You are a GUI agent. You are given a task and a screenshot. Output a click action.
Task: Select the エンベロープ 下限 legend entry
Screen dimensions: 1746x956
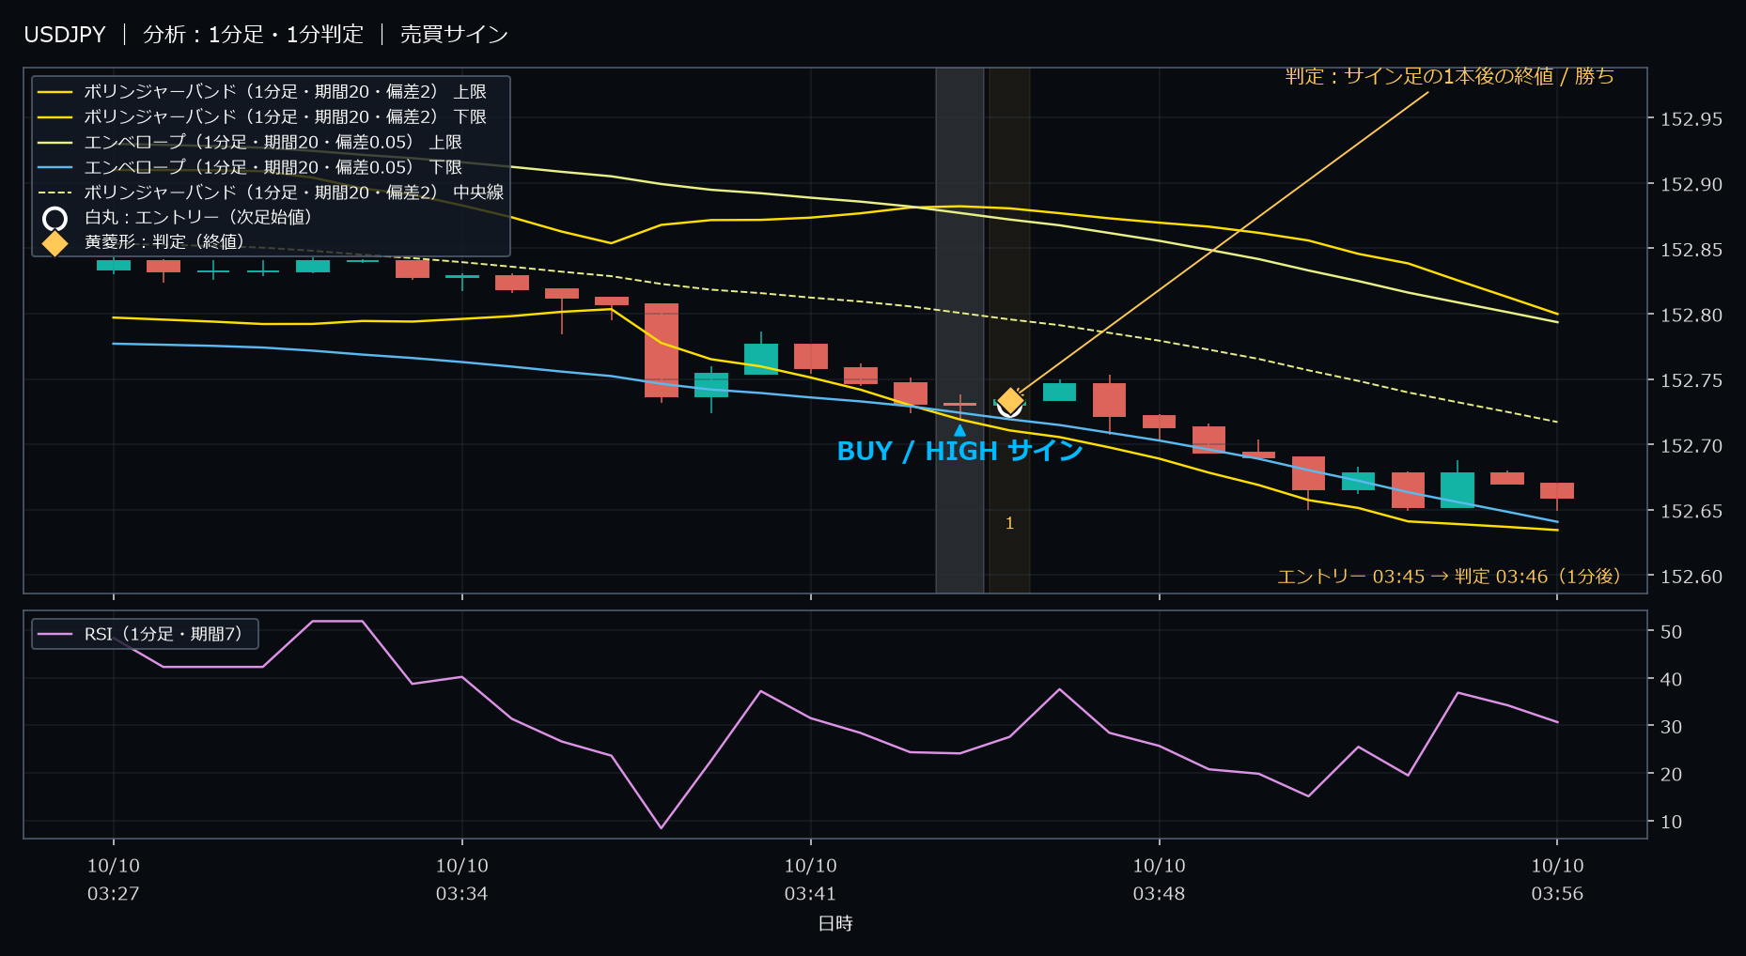point(250,167)
